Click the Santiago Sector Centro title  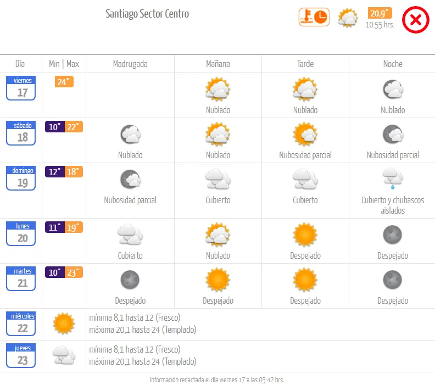(x=147, y=14)
